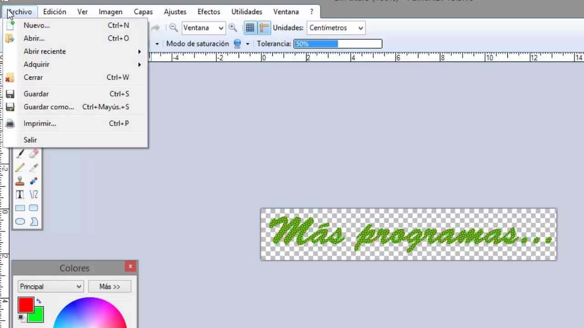
Task: Click the redo arrow icon
Action: (x=155, y=28)
